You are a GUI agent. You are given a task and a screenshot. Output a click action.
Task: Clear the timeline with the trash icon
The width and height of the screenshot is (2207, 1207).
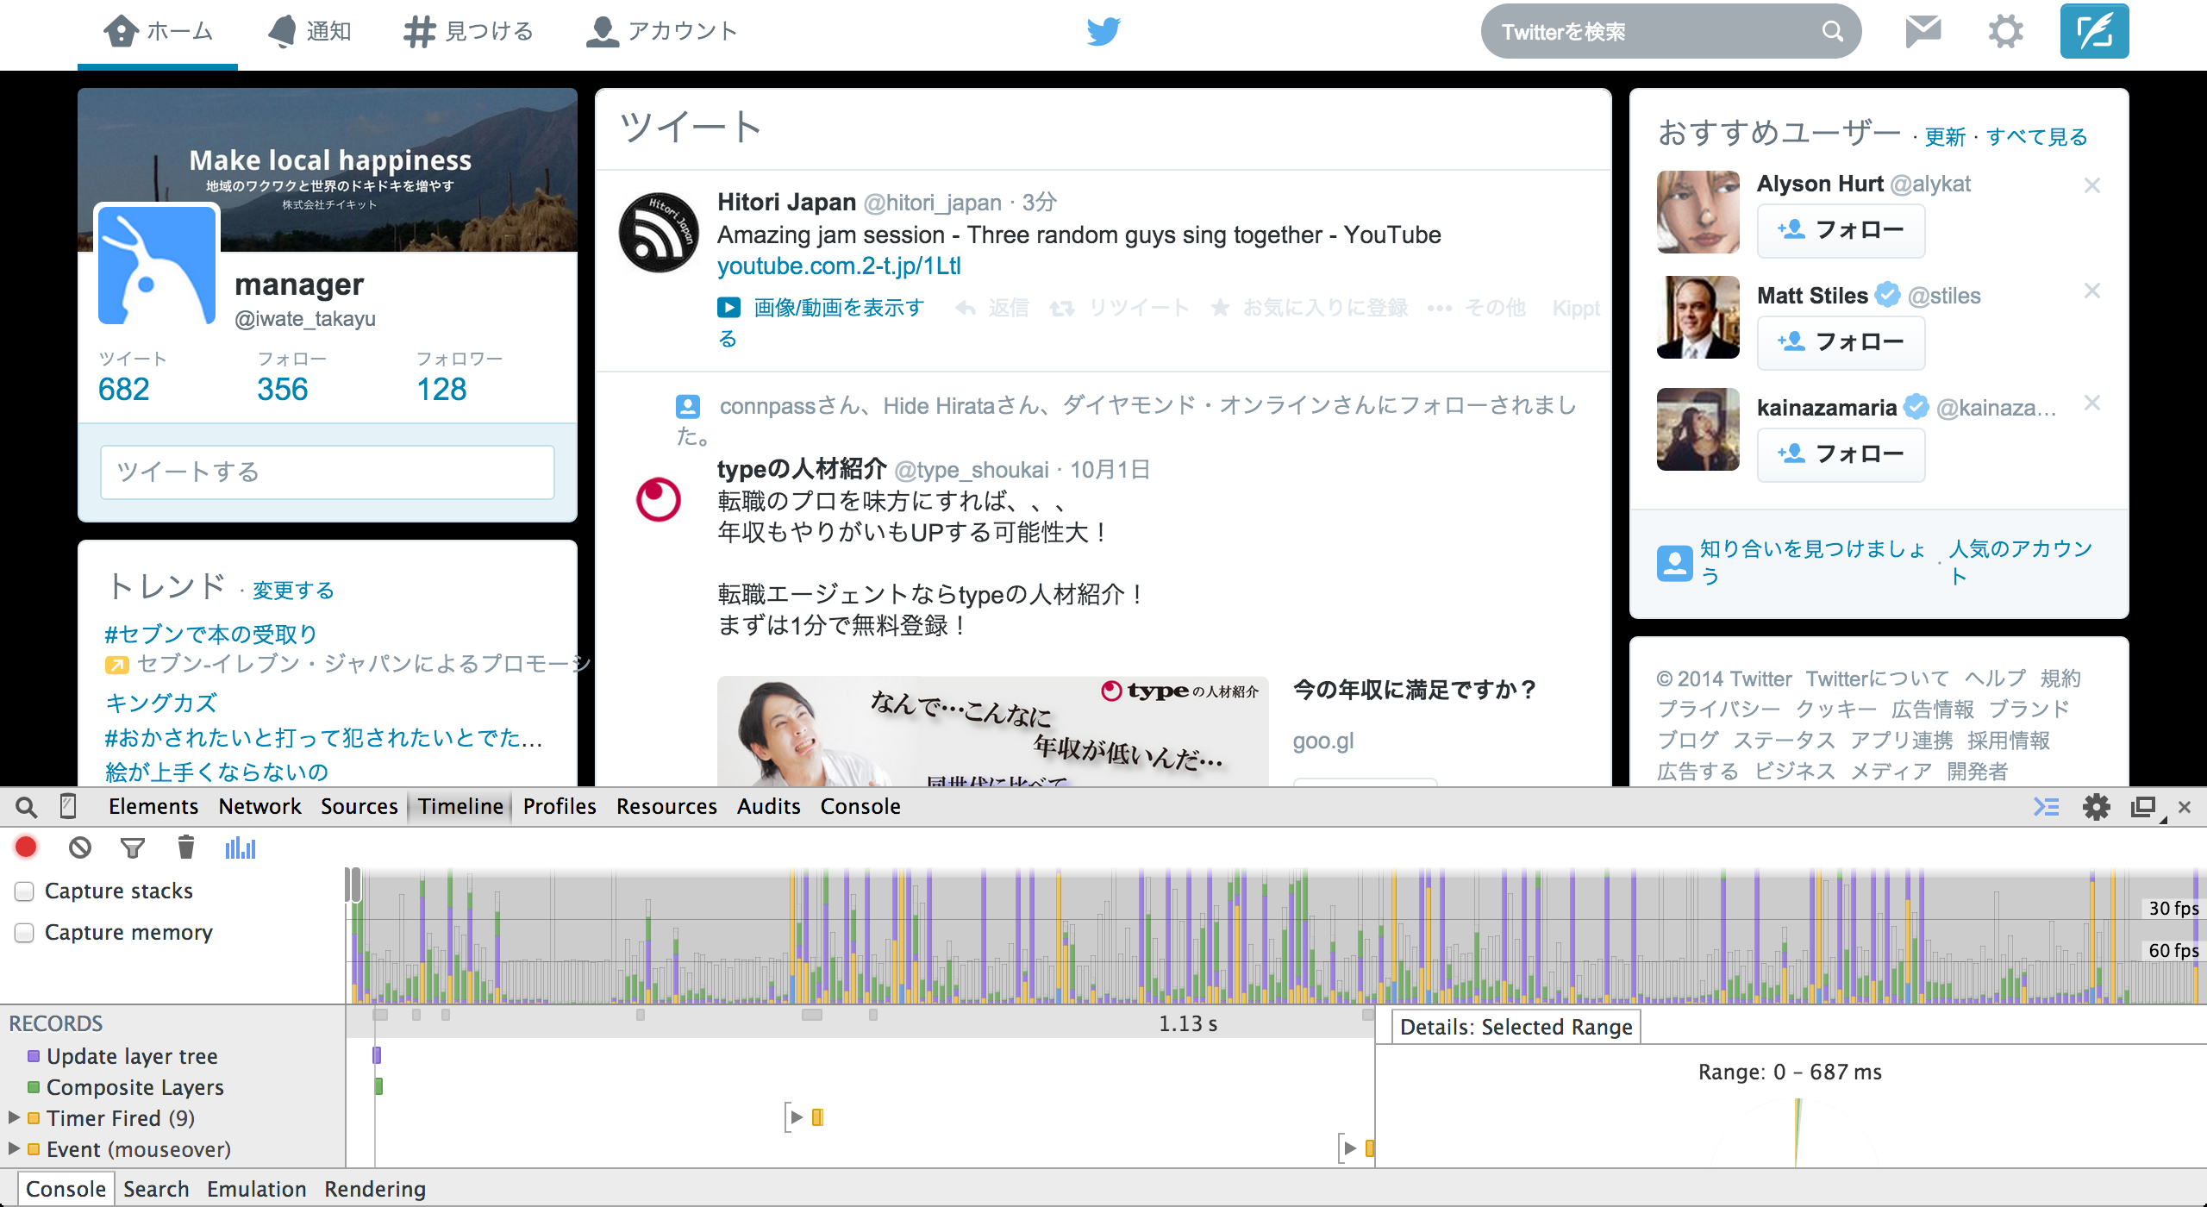click(x=185, y=847)
